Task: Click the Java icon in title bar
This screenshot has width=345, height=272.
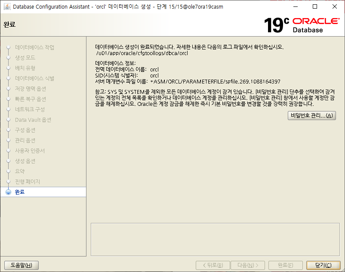Action: coord(7,6)
